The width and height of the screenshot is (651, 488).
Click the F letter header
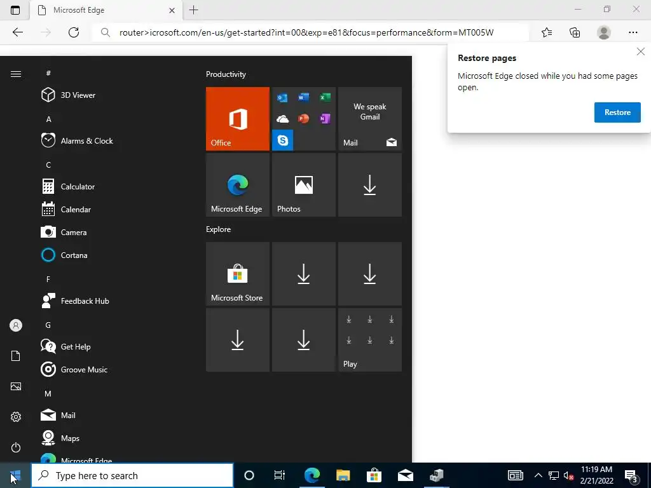point(48,280)
